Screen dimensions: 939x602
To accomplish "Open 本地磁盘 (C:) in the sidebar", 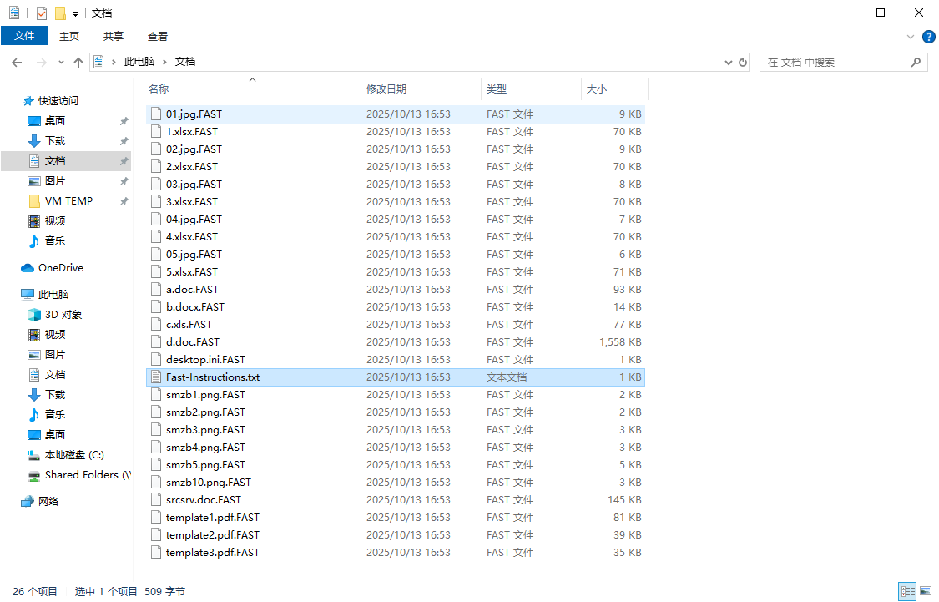I will [x=74, y=455].
